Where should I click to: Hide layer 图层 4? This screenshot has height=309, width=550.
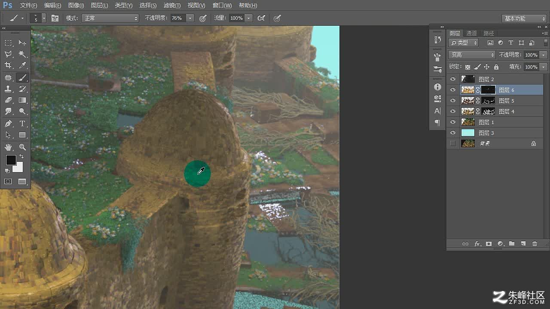(452, 111)
